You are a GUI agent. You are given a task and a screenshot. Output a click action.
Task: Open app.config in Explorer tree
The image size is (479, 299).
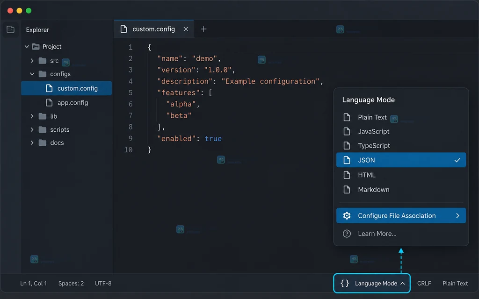point(73,102)
